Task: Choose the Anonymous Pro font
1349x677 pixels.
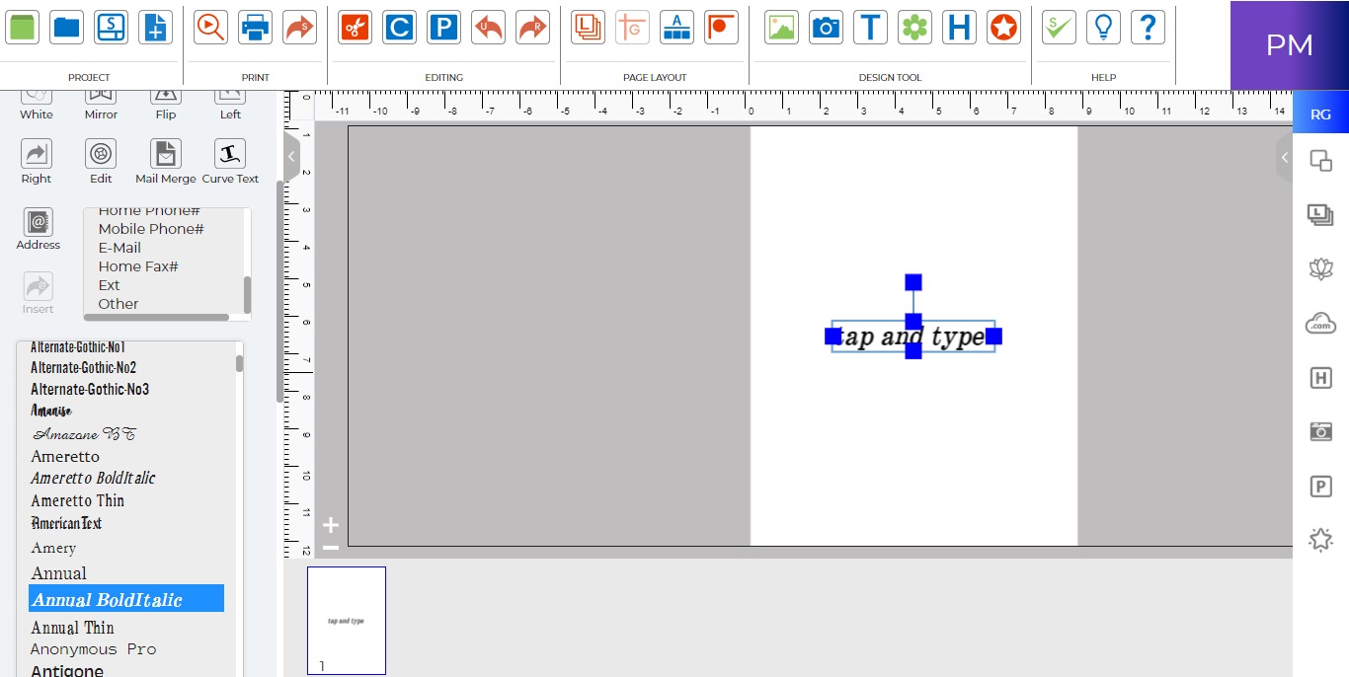Action: coord(93,649)
